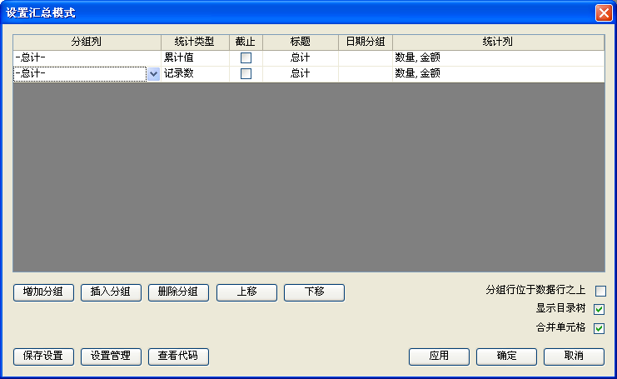The width and height of the screenshot is (617, 379).
Task: Open 设置管理 settings manager
Action: [x=112, y=357]
